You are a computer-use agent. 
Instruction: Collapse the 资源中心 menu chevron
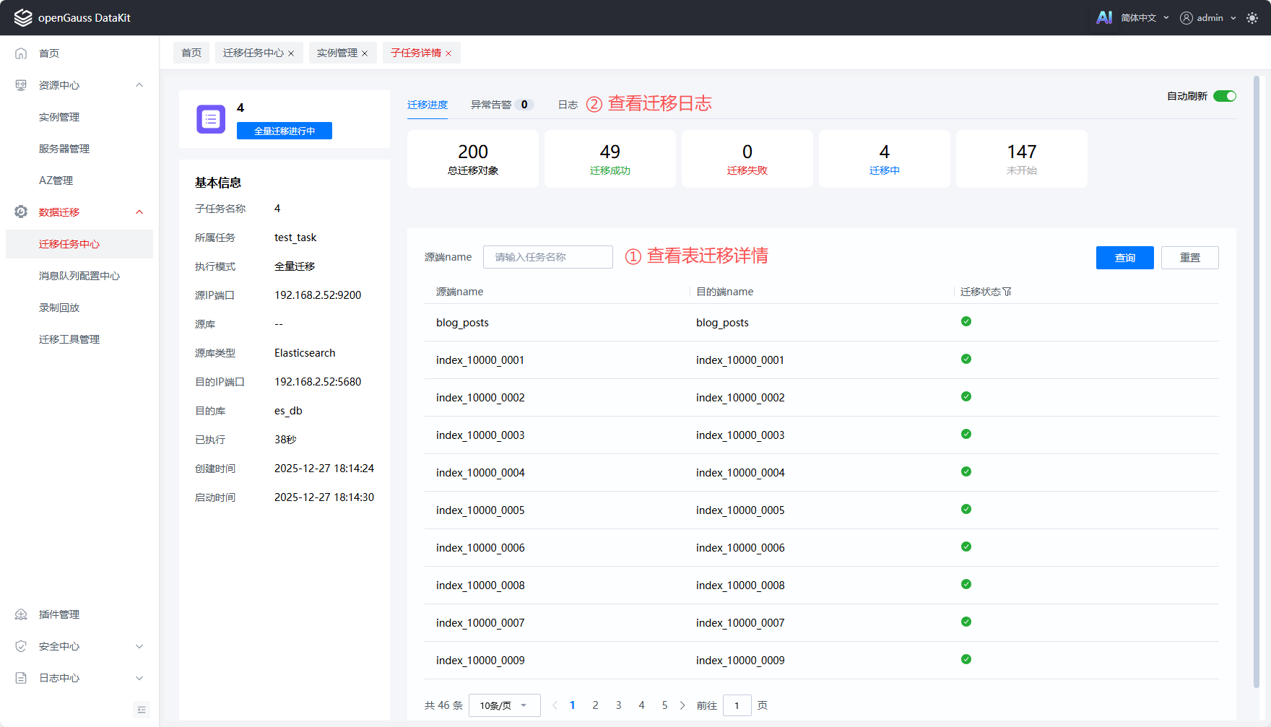tap(139, 85)
